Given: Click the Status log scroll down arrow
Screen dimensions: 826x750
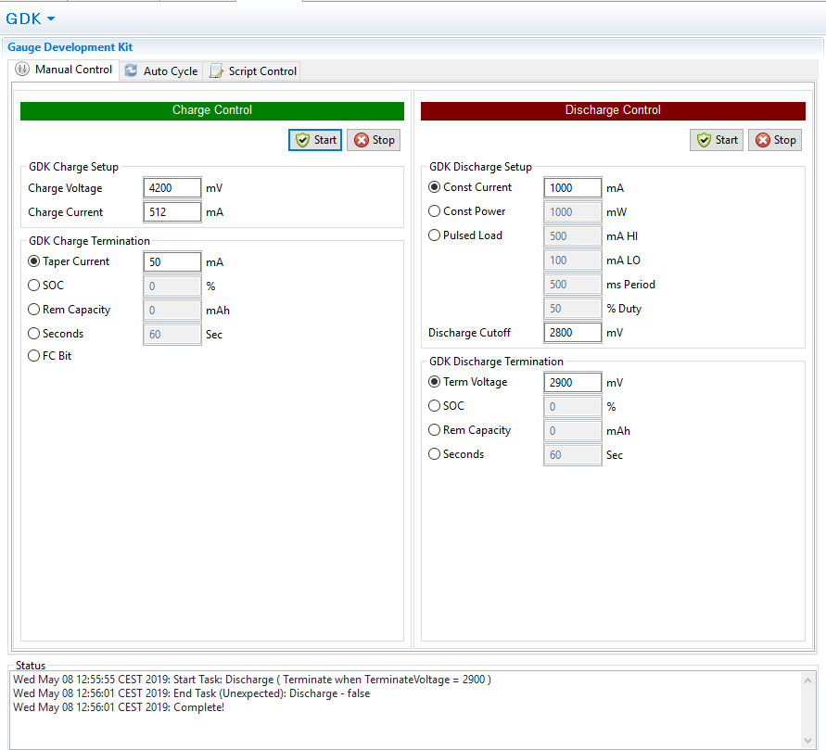Looking at the screenshot, I should [807, 741].
